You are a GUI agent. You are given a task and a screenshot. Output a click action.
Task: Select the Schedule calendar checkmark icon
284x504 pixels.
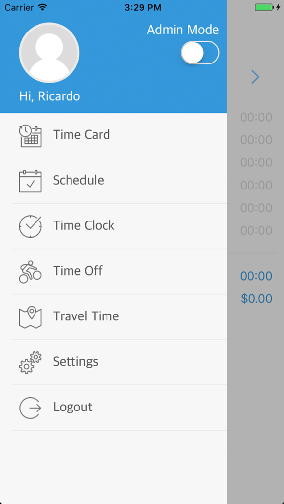[30, 180]
